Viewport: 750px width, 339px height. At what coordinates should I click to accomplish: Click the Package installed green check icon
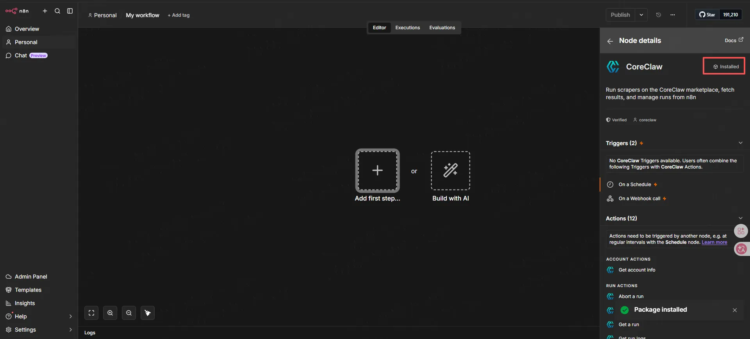pos(625,310)
